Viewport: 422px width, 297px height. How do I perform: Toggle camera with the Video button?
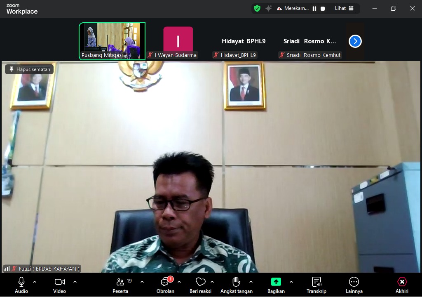tap(59, 285)
